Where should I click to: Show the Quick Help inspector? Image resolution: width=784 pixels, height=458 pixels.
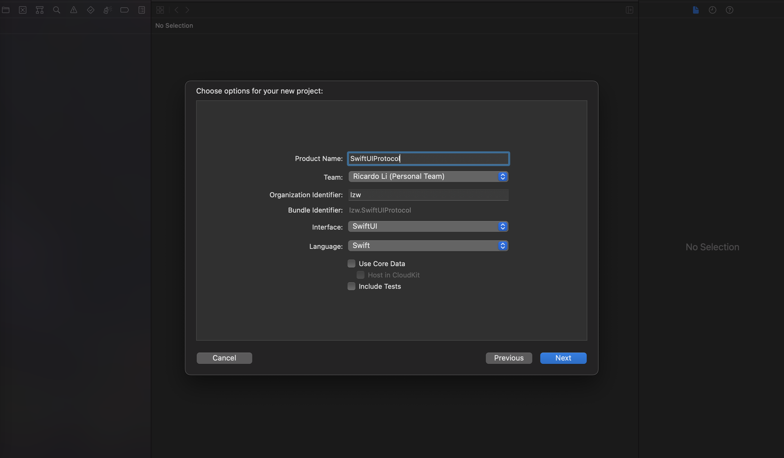pos(729,10)
